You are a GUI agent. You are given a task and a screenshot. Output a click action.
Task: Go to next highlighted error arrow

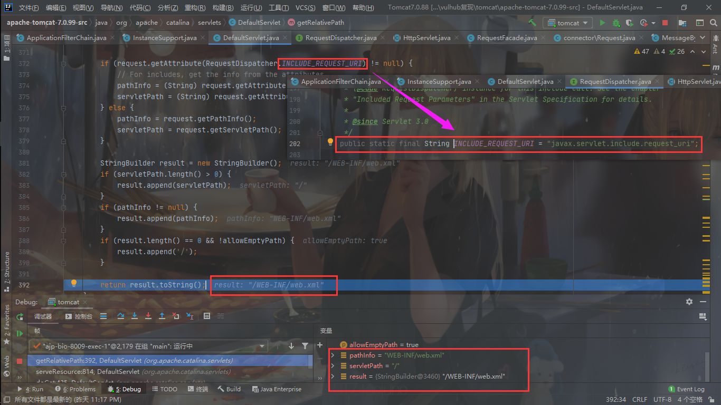[x=704, y=51]
